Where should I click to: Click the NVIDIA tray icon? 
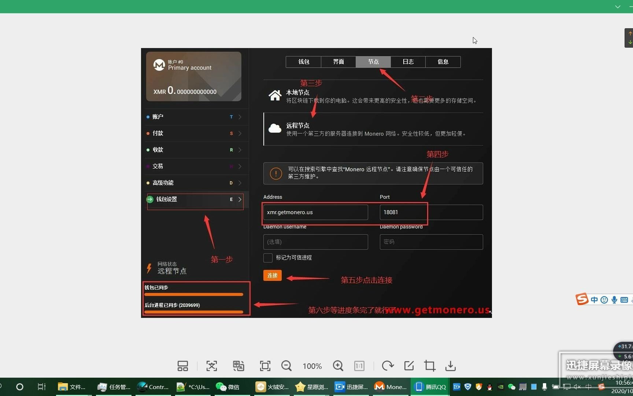500,386
